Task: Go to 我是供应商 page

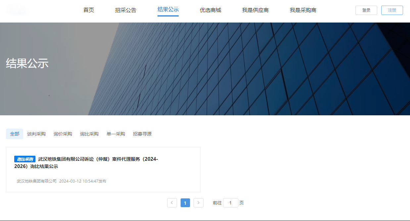Action: pyautogui.click(x=255, y=10)
